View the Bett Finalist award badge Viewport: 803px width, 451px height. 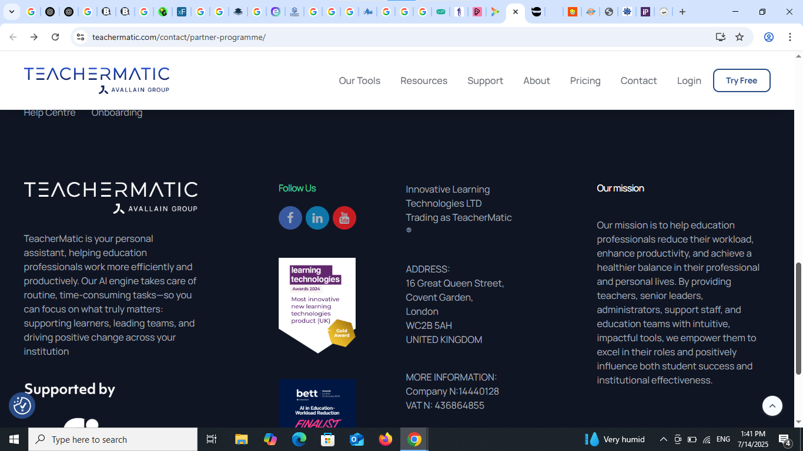(x=317, y=403)
